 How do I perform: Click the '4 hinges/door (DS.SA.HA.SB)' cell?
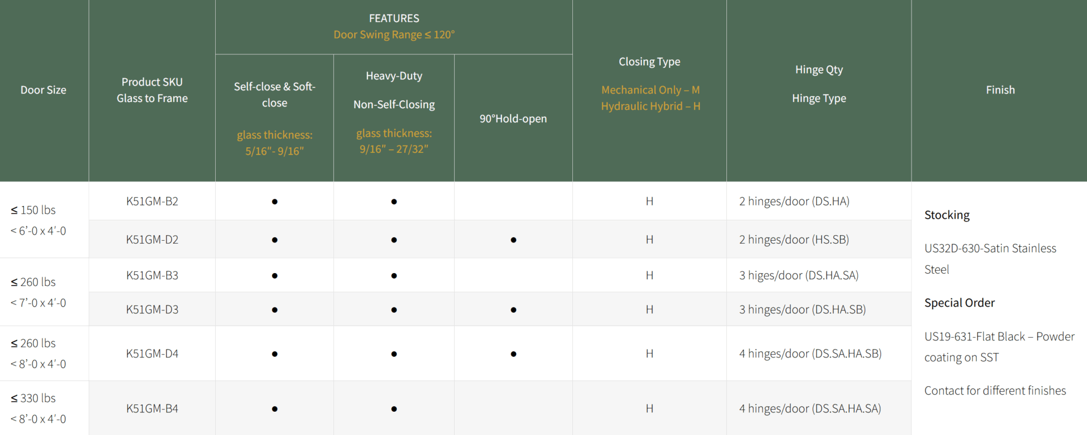pyautogui.click(x=810, y=354)
